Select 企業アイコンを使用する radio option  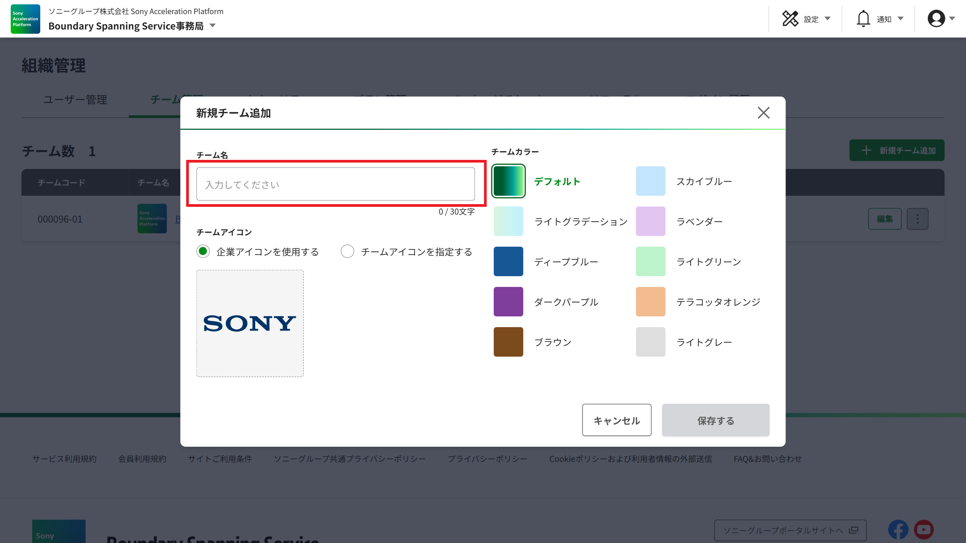203,251
